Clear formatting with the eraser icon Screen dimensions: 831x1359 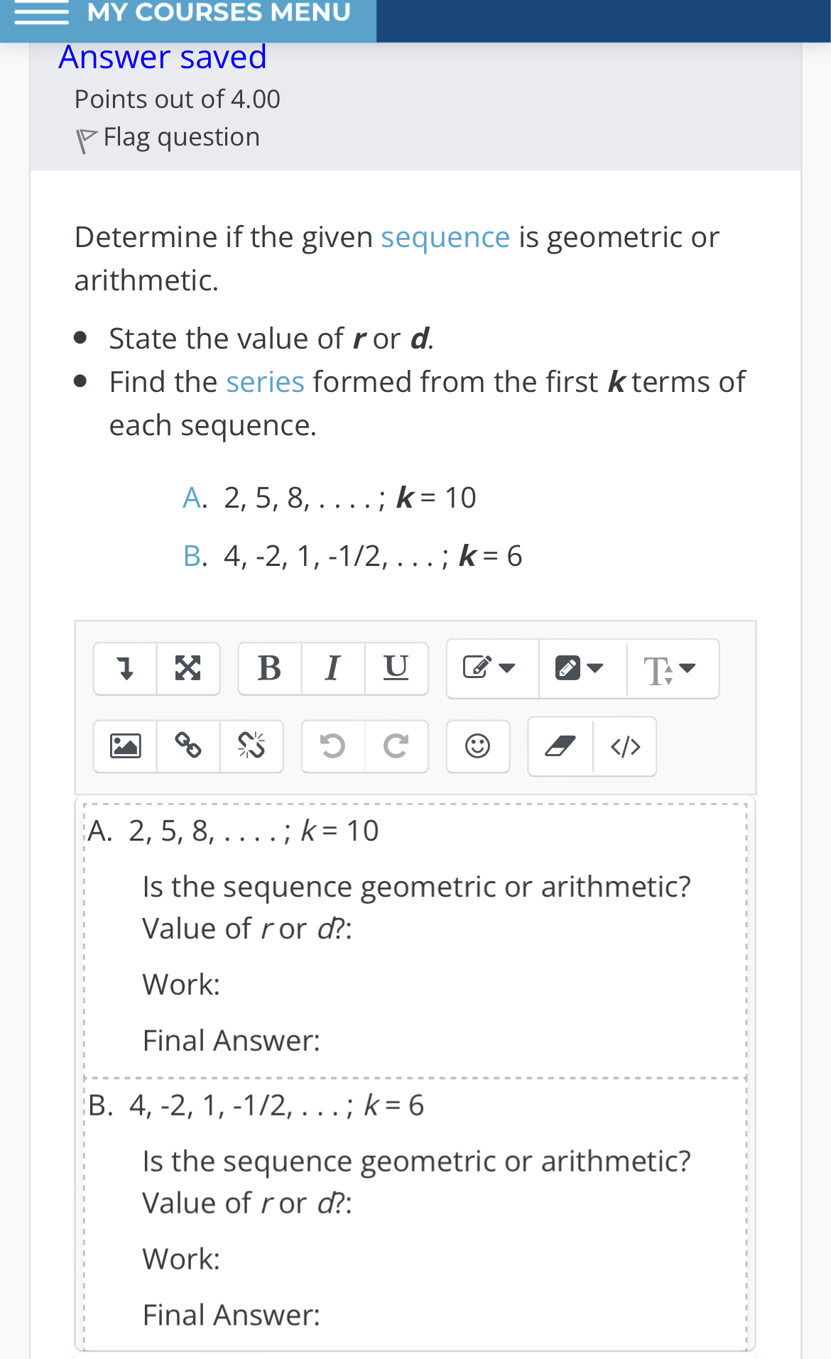pos(560,746)
